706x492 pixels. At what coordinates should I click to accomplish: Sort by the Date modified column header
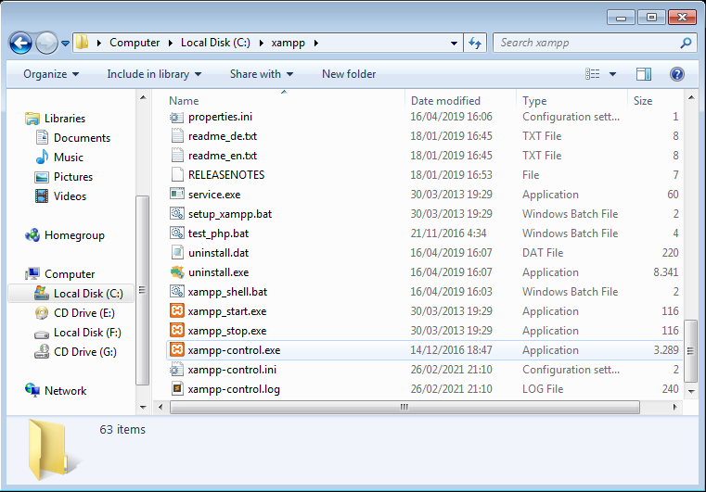tap(445, 101)
